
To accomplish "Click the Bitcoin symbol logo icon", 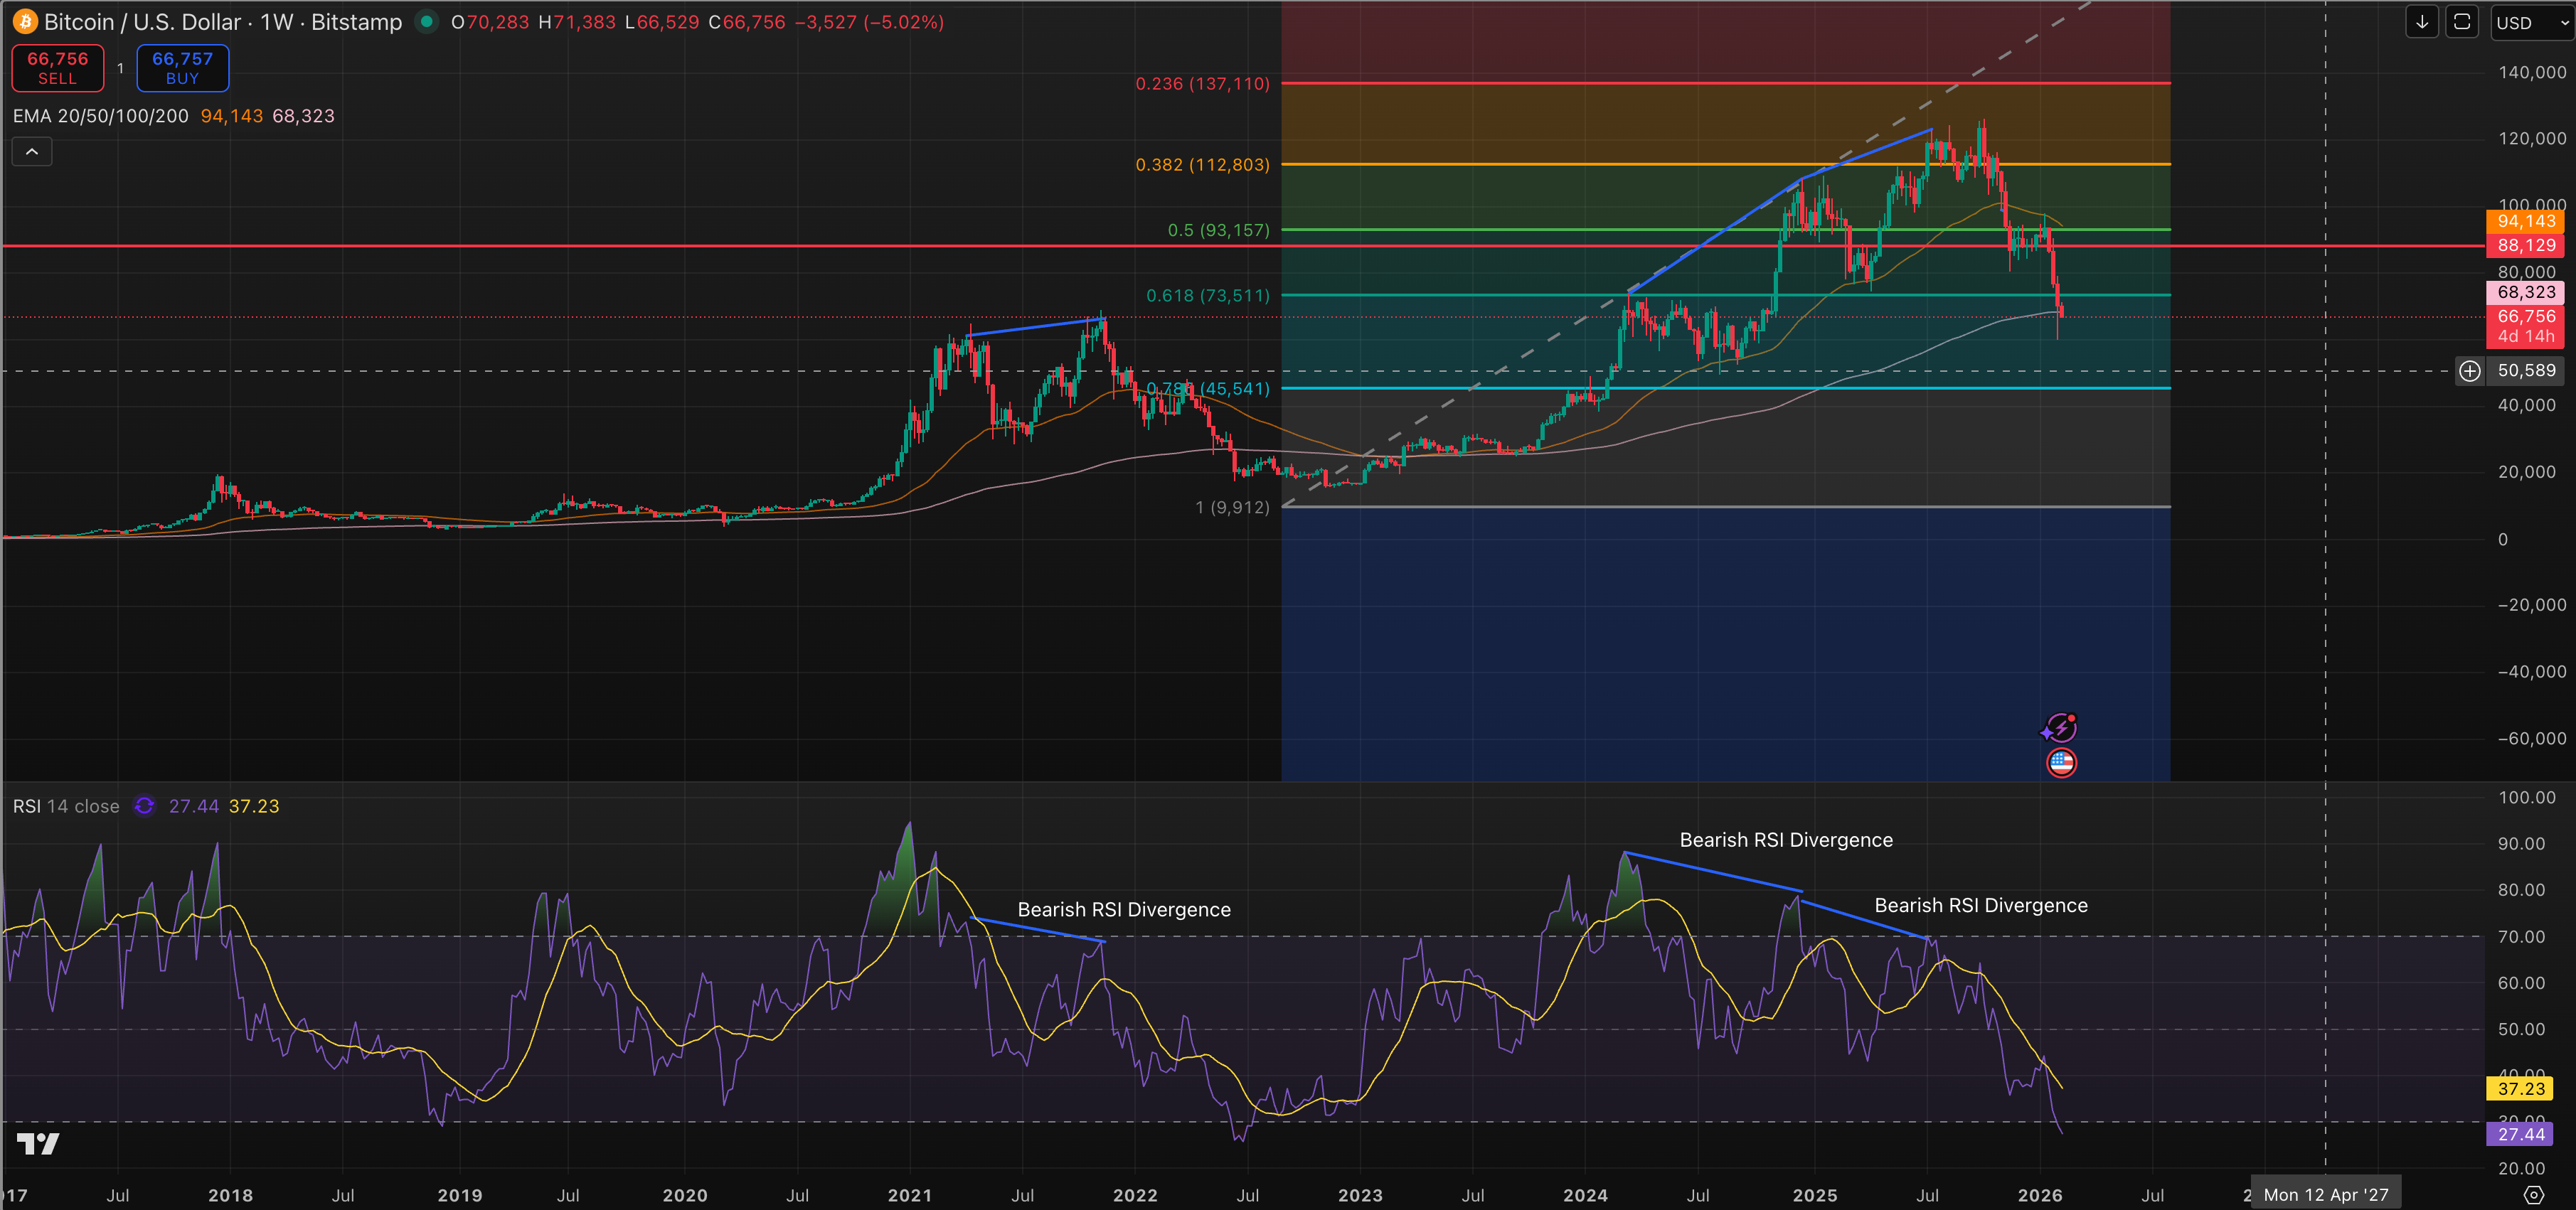I will click(25, 21).
